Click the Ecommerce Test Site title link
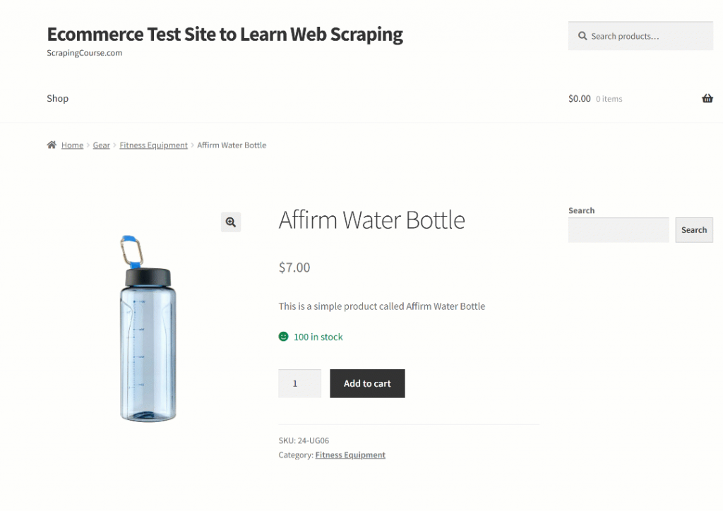The image size is (723, 511). [225, 34]
